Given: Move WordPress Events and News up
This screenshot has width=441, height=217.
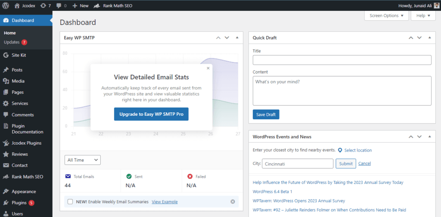Looking at the screenshot, I should tap(411, 136).
